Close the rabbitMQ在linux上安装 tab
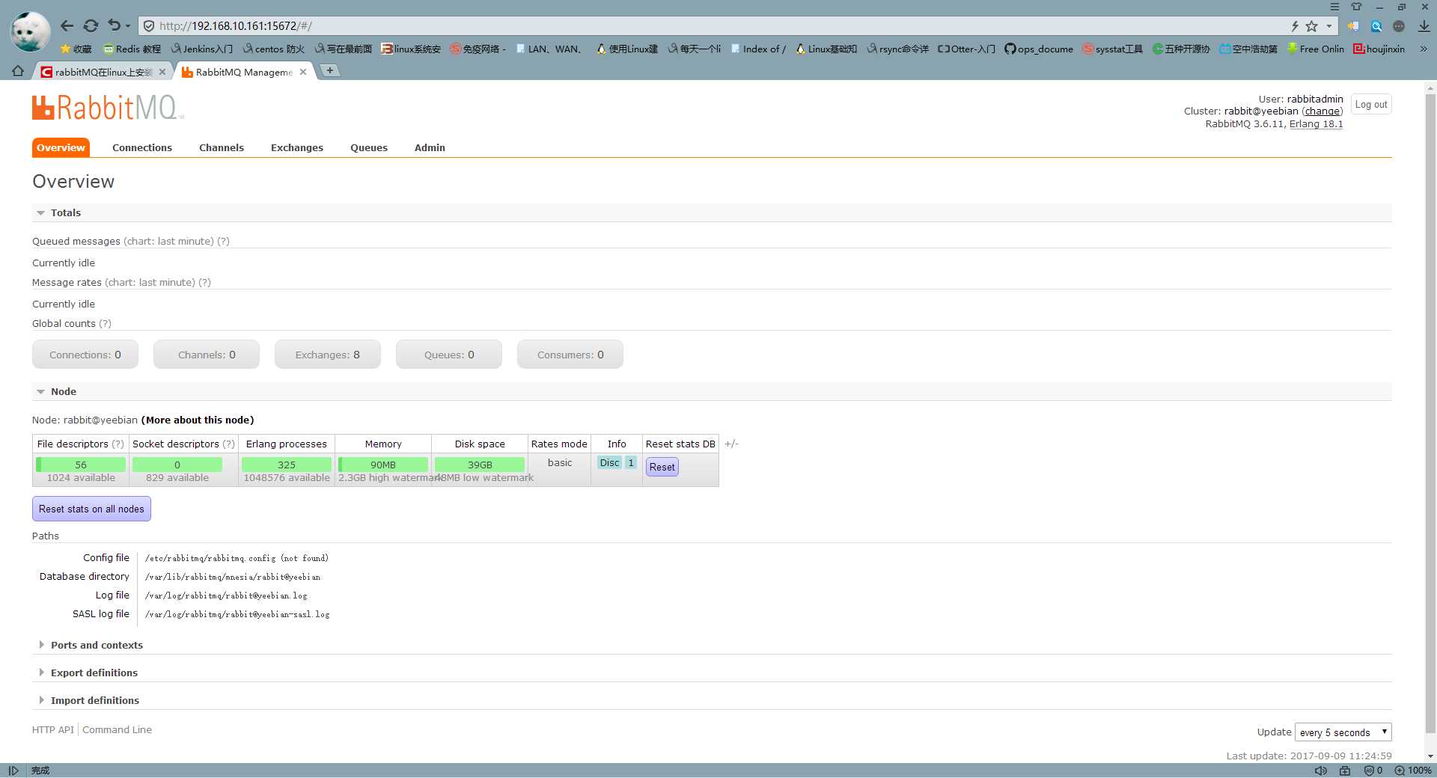1437x778 pixels. coord(162,72)
